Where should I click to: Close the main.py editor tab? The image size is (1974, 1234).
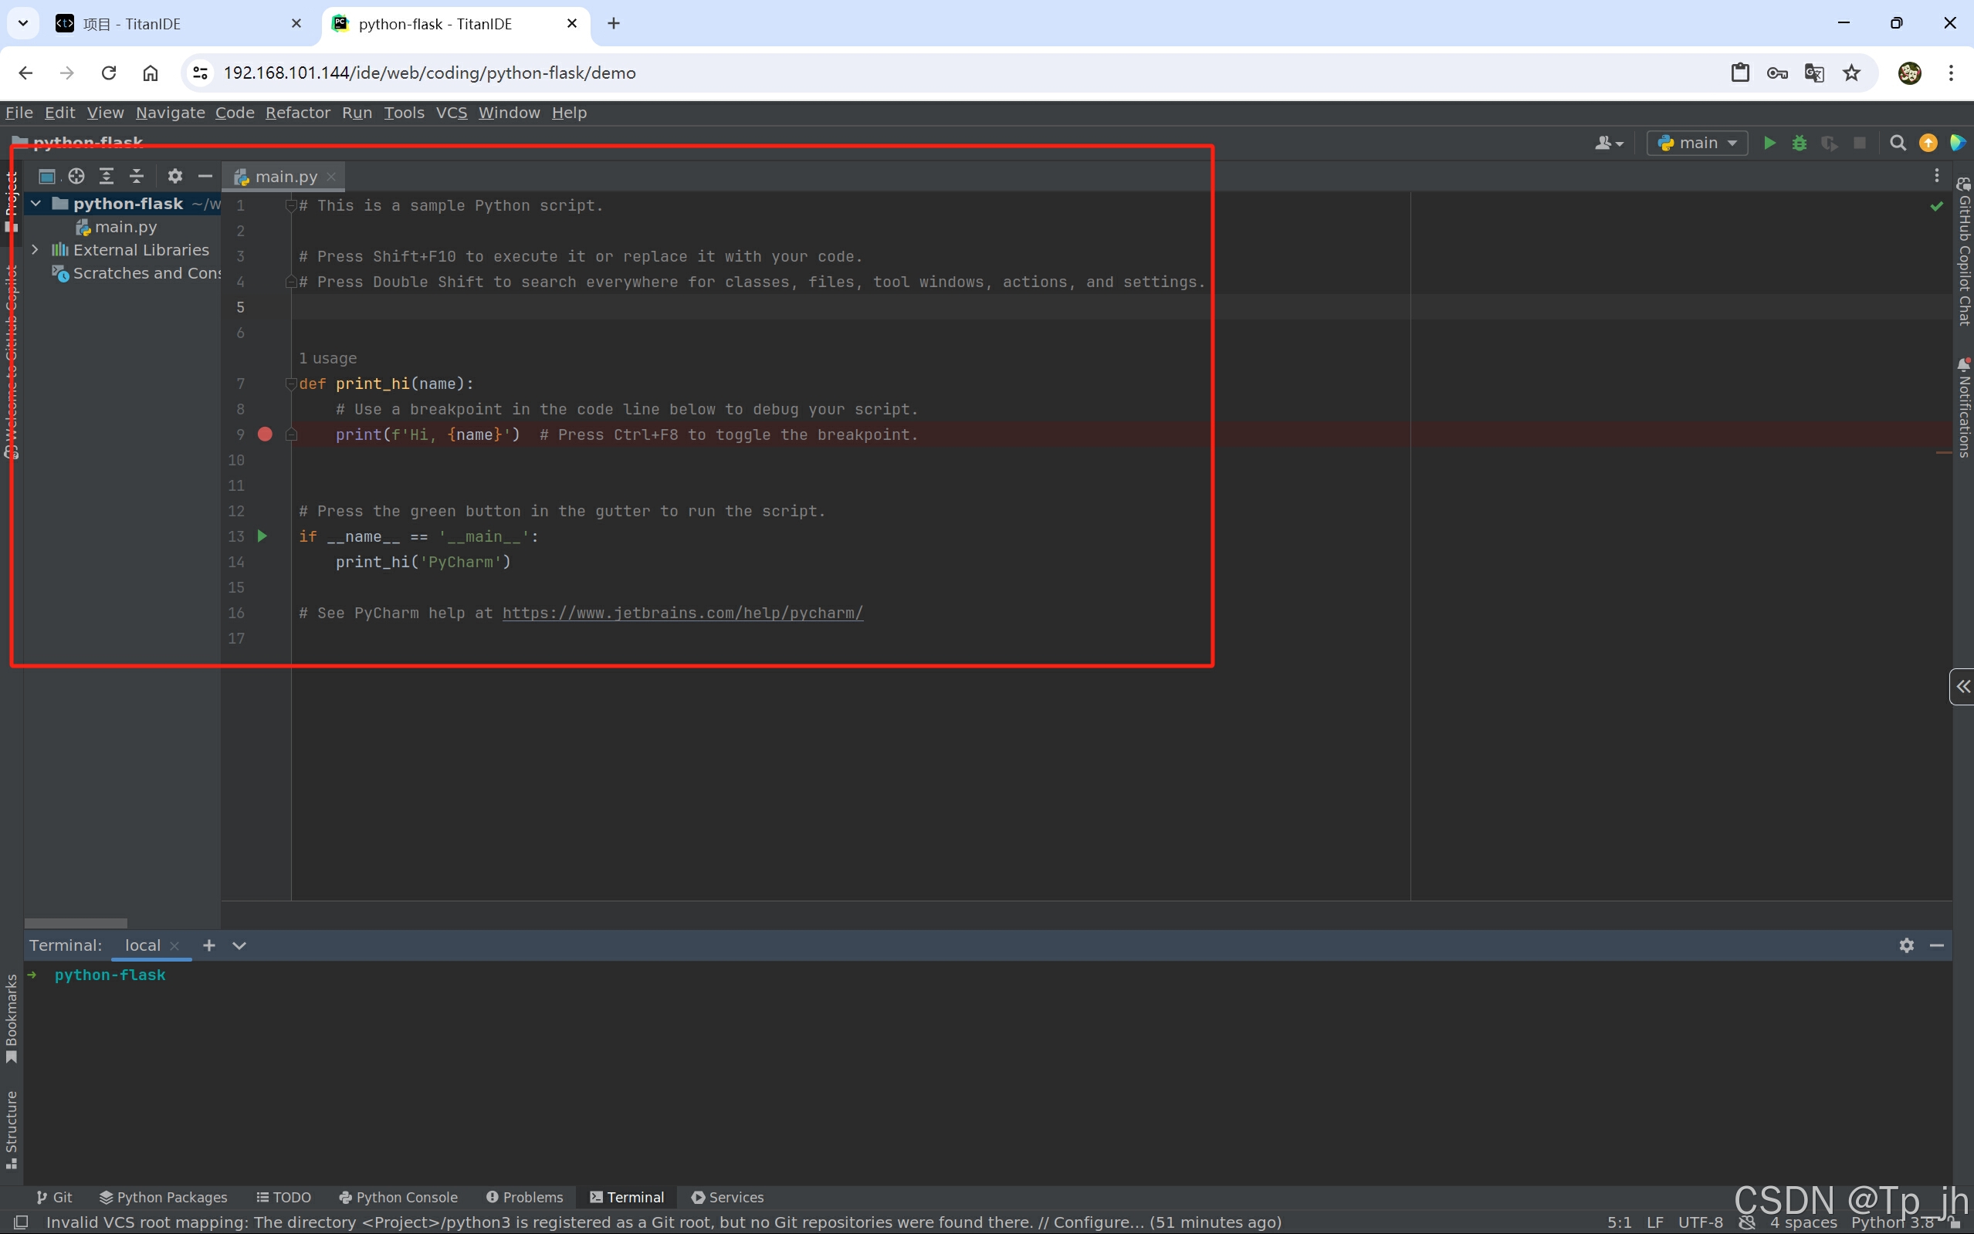[331, 176]
